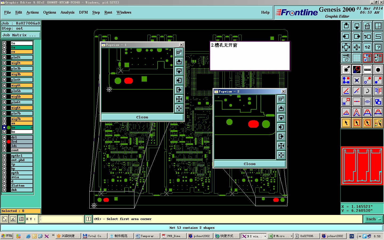Click the home view house icon
Viewport: 384px width, 240px height.
click(x=367, y=26)
